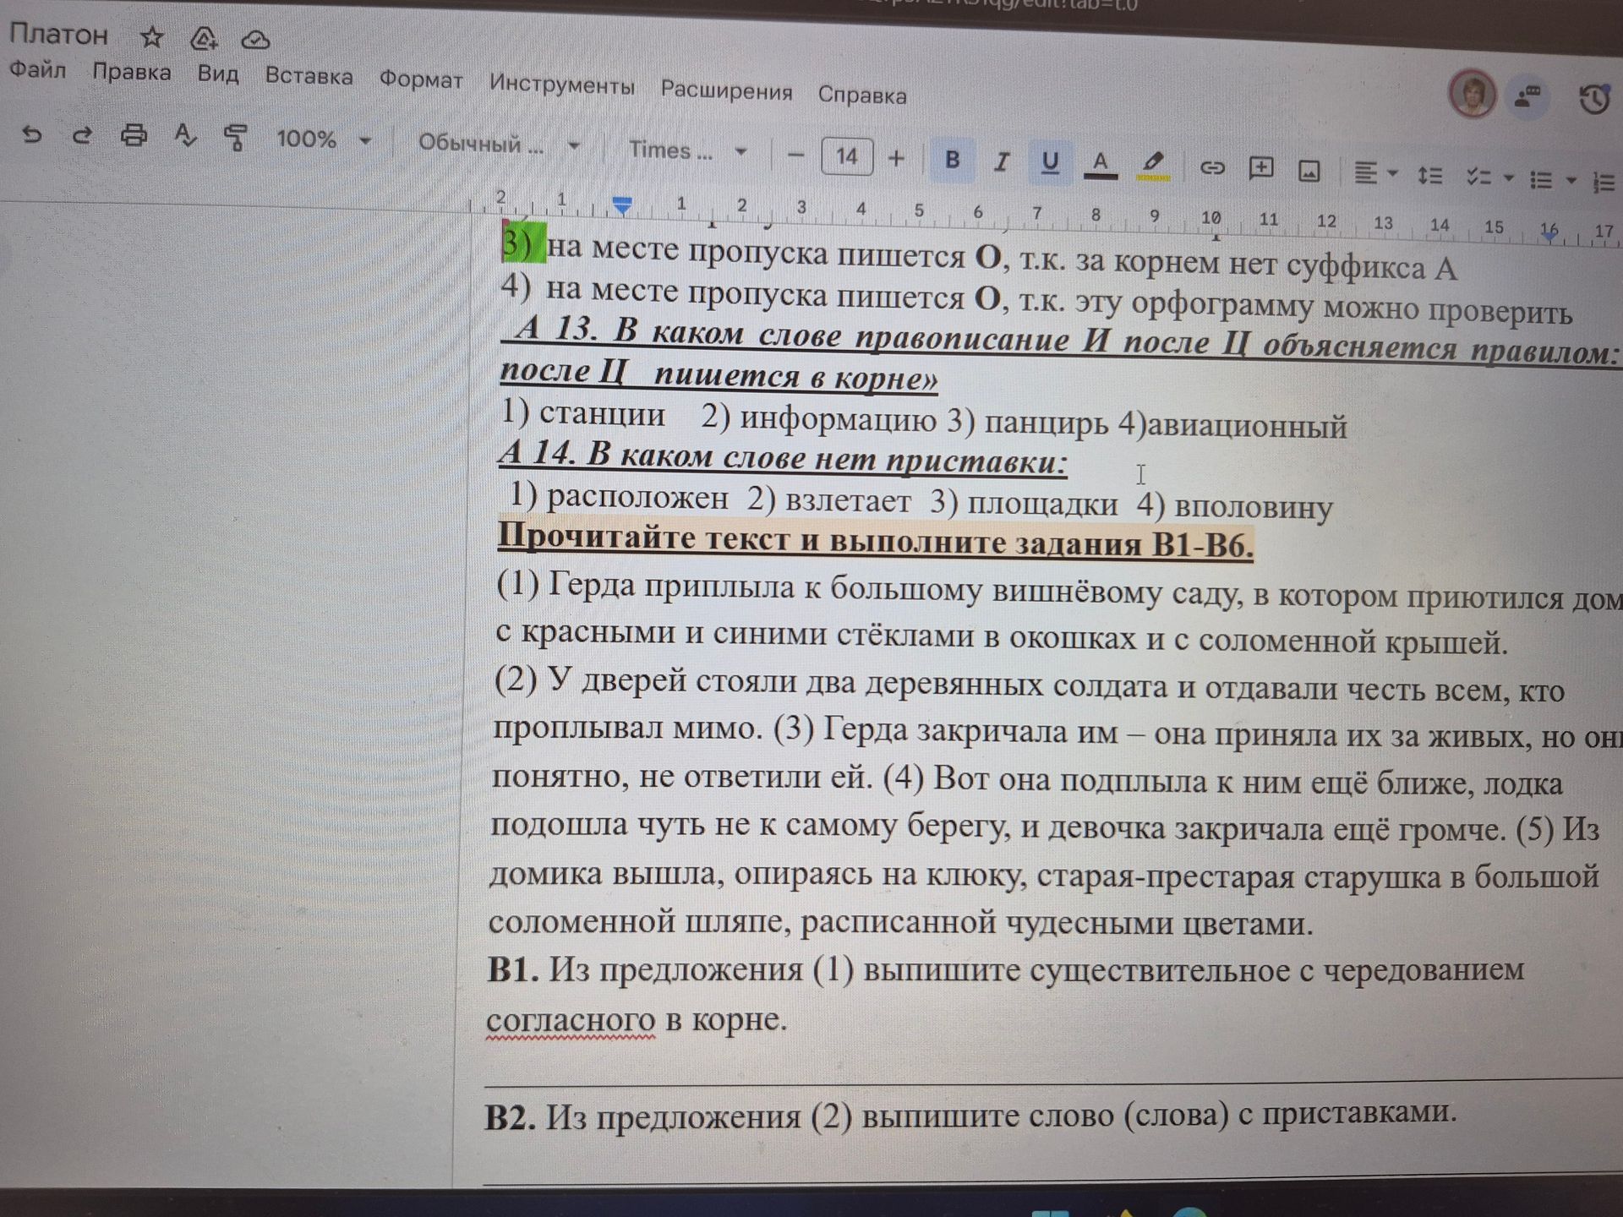View cloud save status icon

(255, 40)
